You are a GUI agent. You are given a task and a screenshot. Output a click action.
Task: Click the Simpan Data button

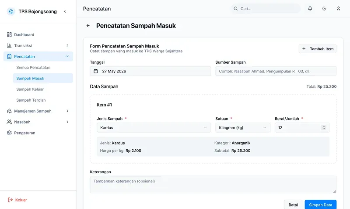[321, 205]
